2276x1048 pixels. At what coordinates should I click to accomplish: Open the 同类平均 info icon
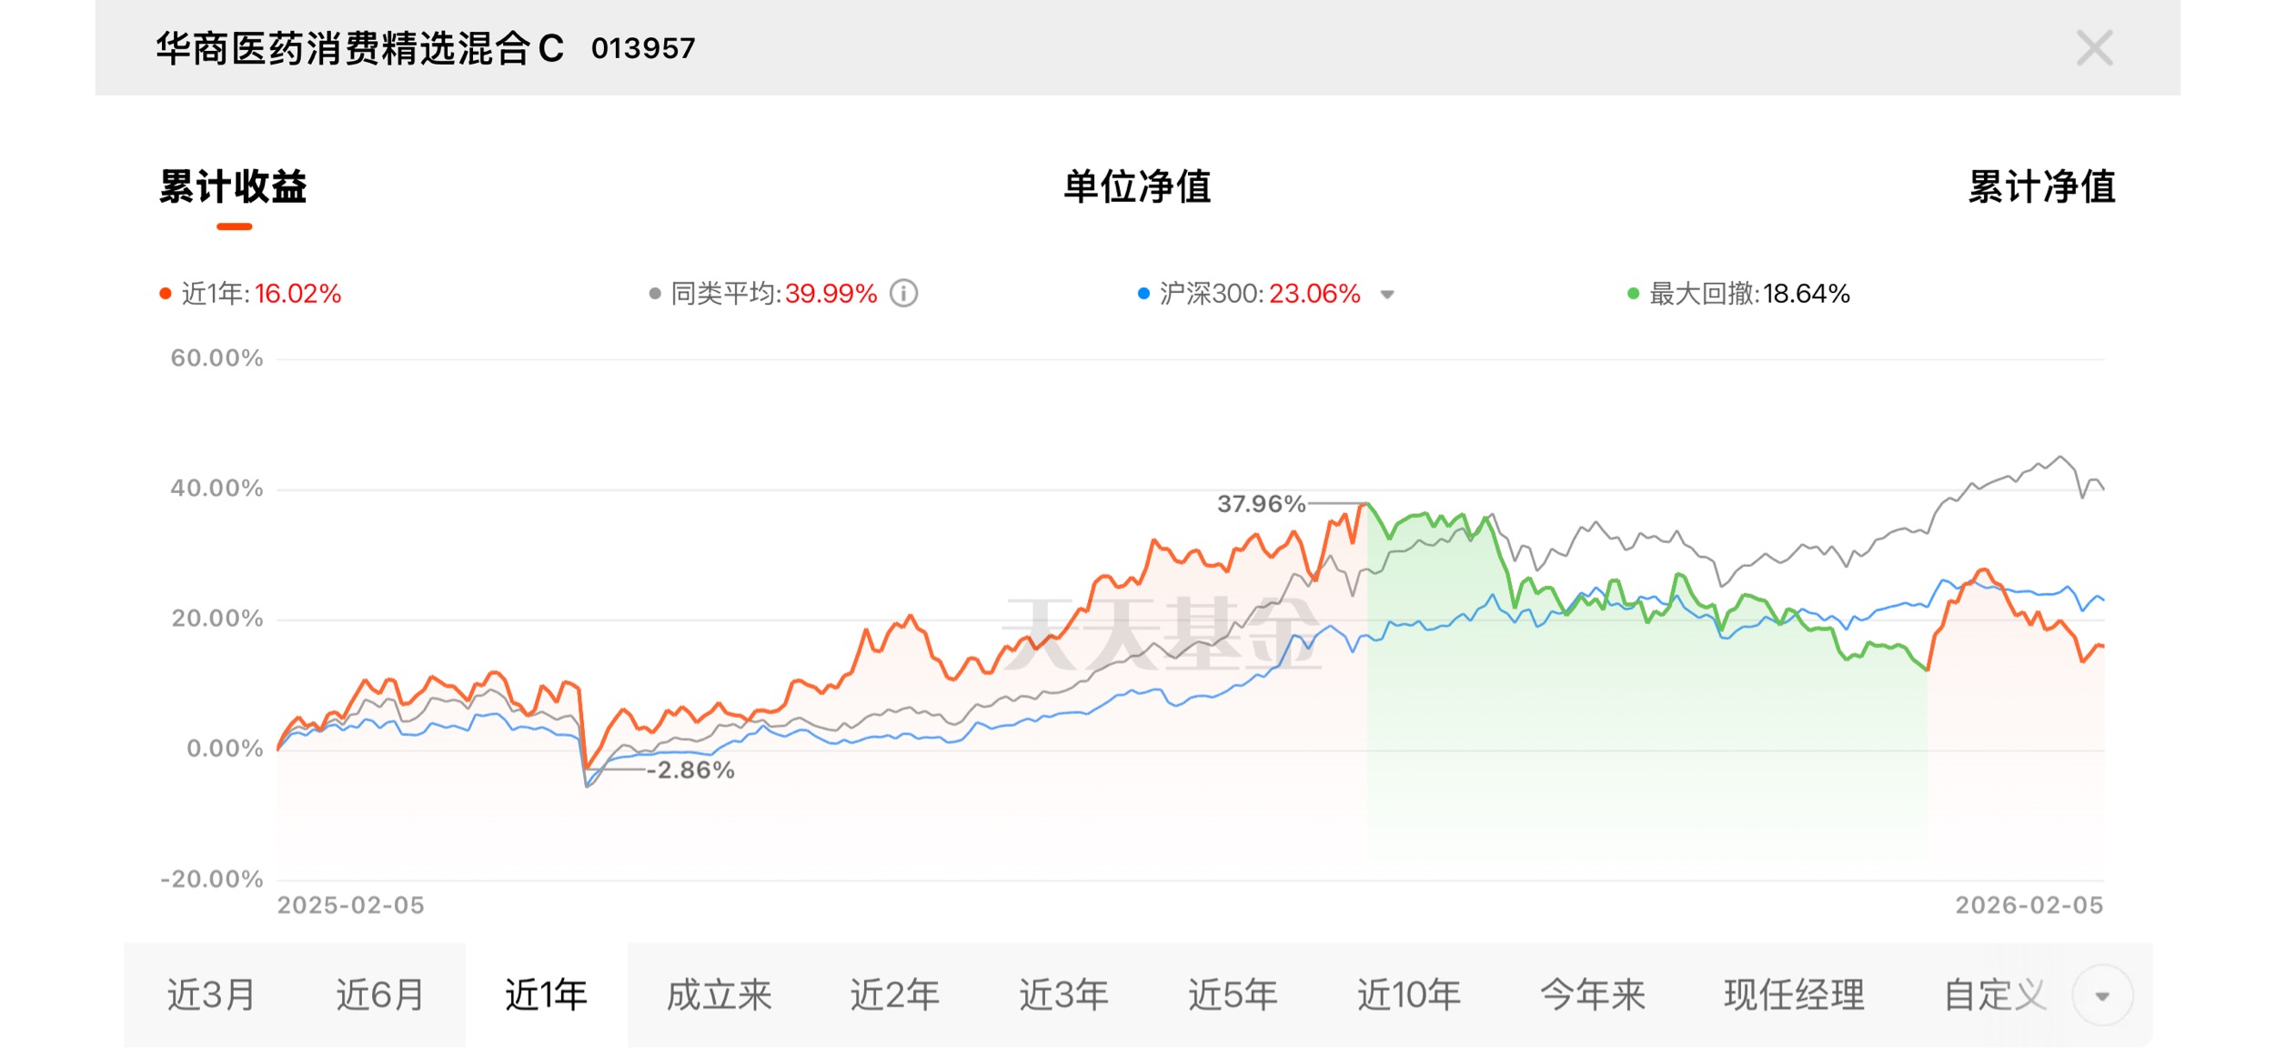[903, 294]
